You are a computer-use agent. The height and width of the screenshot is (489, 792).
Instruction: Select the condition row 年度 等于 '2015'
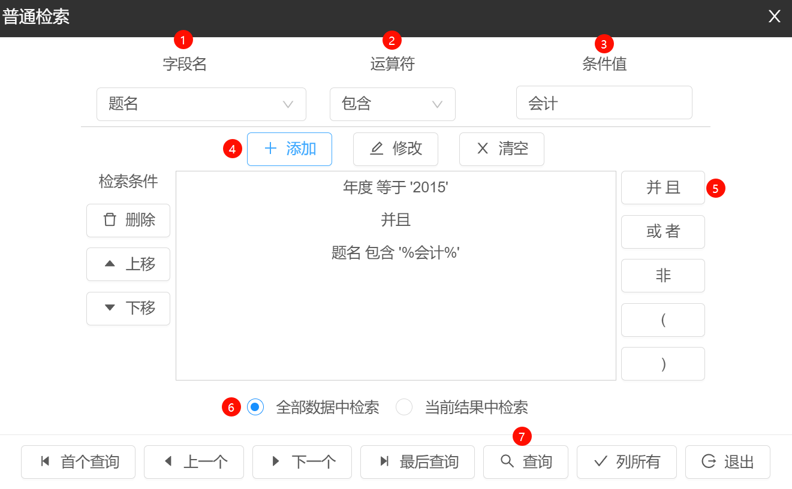point(396,188)
